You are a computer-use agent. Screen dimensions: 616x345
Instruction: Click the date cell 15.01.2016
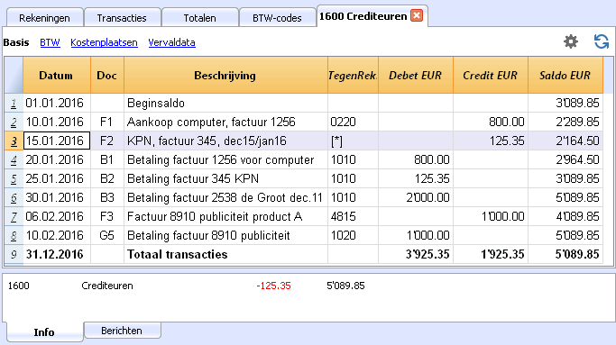(x=57, y=141)
